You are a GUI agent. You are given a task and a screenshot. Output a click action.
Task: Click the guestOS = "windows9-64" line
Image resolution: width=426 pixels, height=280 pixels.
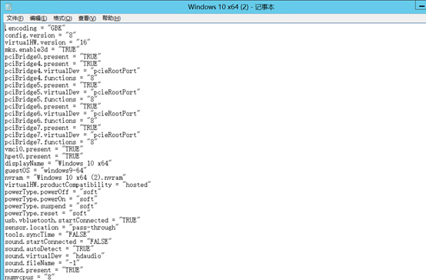click(x=45, y=171)
